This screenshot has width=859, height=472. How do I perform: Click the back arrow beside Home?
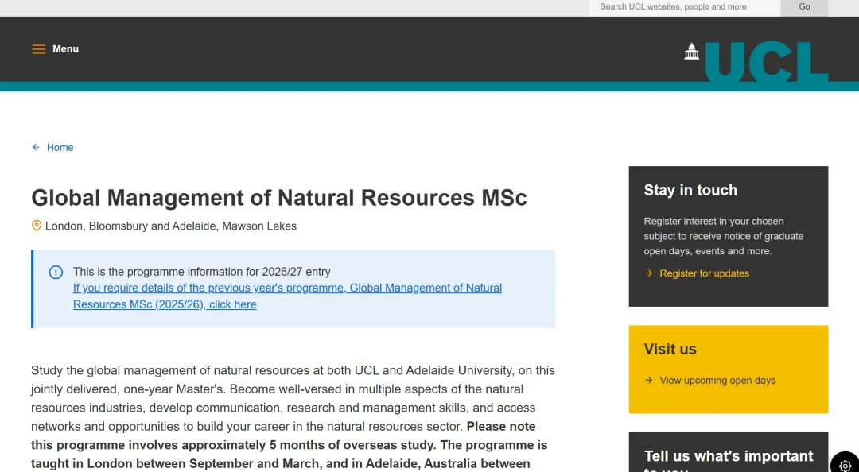point(36,148)
